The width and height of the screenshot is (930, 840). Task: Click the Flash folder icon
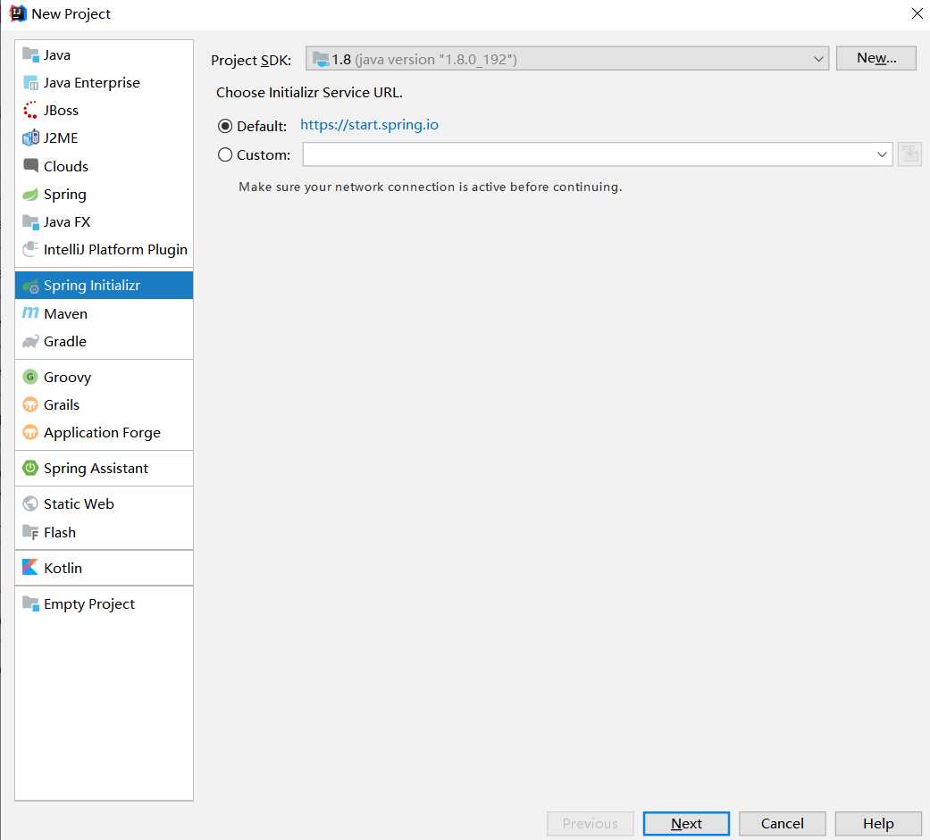point(30,532)
